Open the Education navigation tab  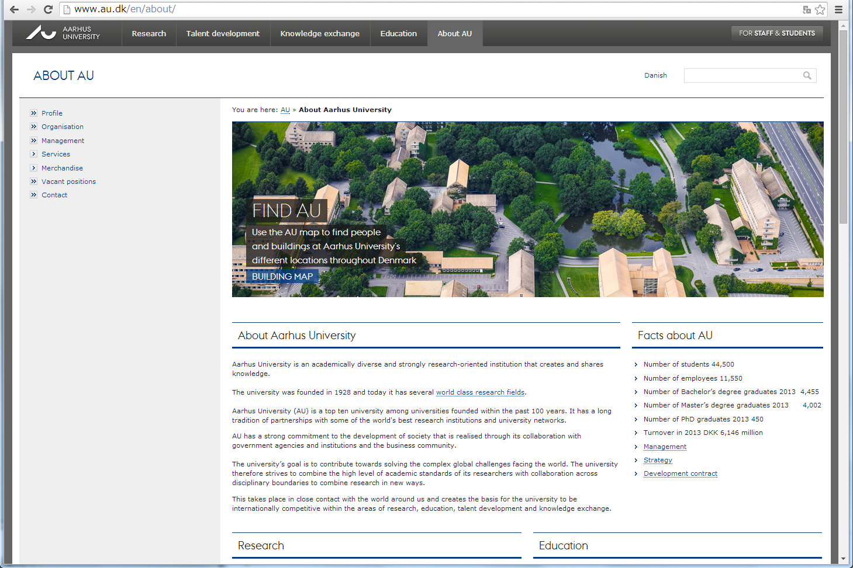coord(399,33)
